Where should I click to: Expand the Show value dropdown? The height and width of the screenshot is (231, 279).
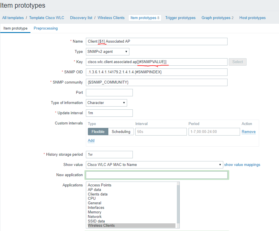pyautogui.click(x=154, y=165)
